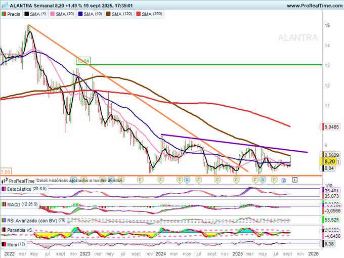Click the RSI Avanzado indicator color icon
This screenshot has width=344, height=258.
coord(4,220)
